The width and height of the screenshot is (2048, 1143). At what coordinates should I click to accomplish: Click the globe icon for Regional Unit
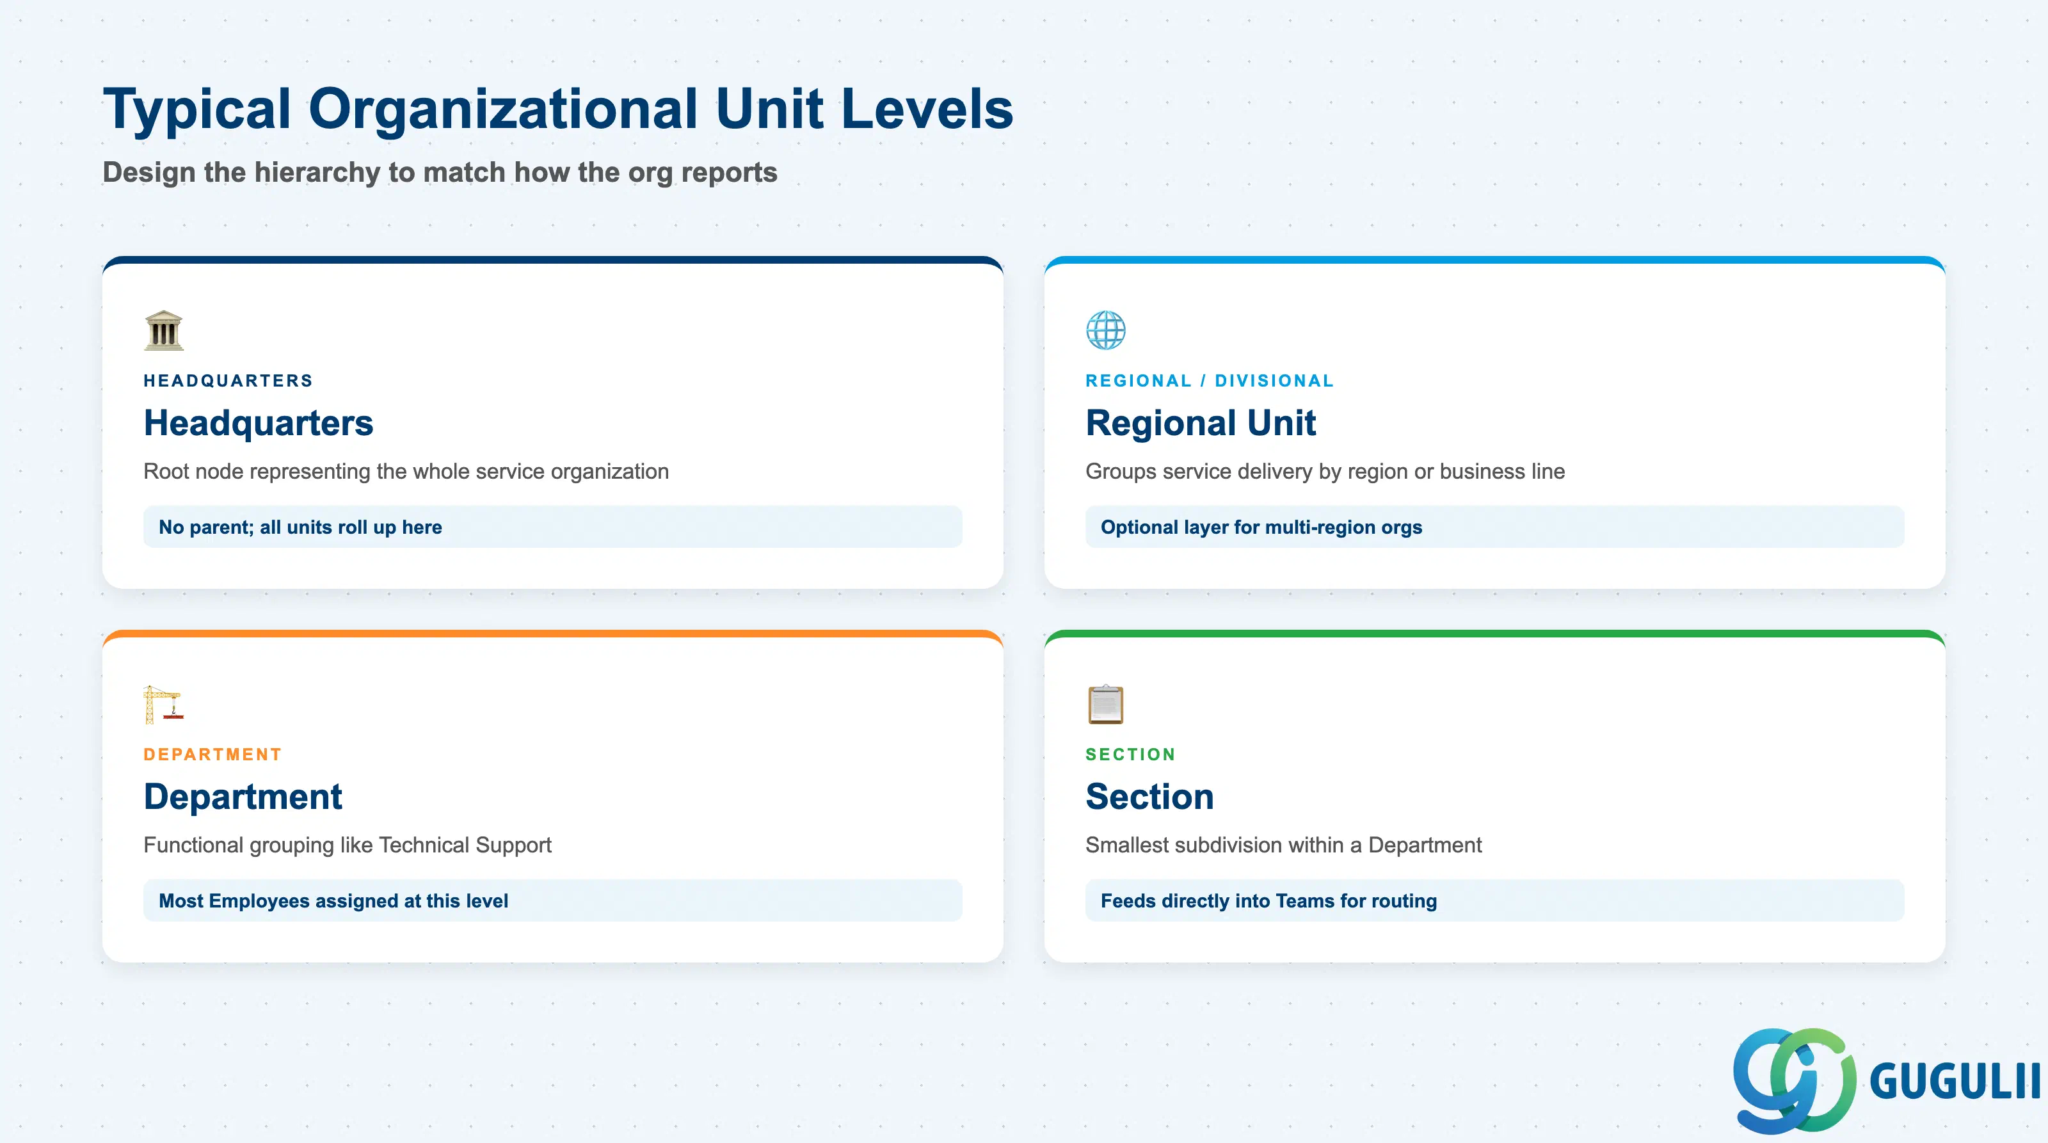click(x=1106, y=330)
